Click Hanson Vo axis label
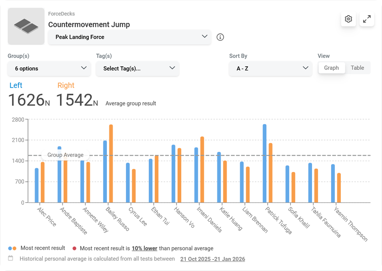 coord(184,217)
